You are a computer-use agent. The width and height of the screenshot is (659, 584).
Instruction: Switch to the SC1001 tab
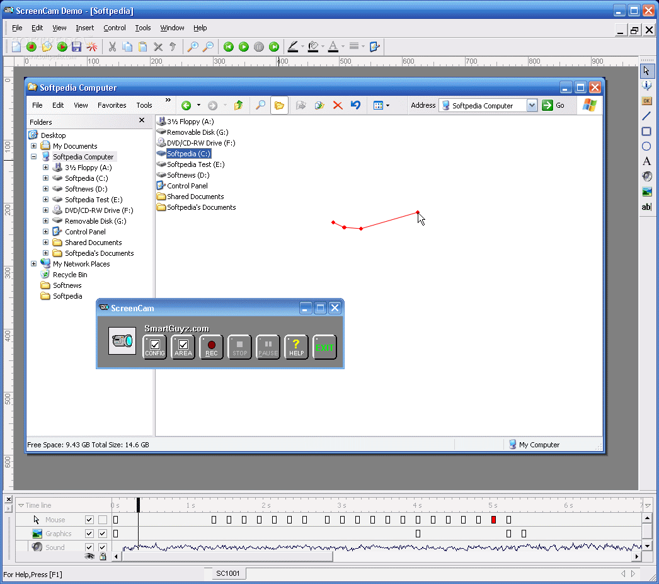(x=228, y=573)
